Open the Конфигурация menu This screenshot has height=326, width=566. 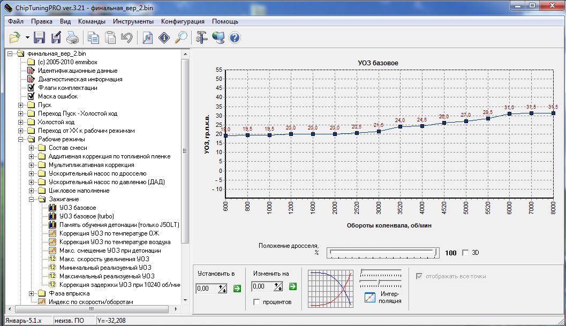tap(183, 21)
